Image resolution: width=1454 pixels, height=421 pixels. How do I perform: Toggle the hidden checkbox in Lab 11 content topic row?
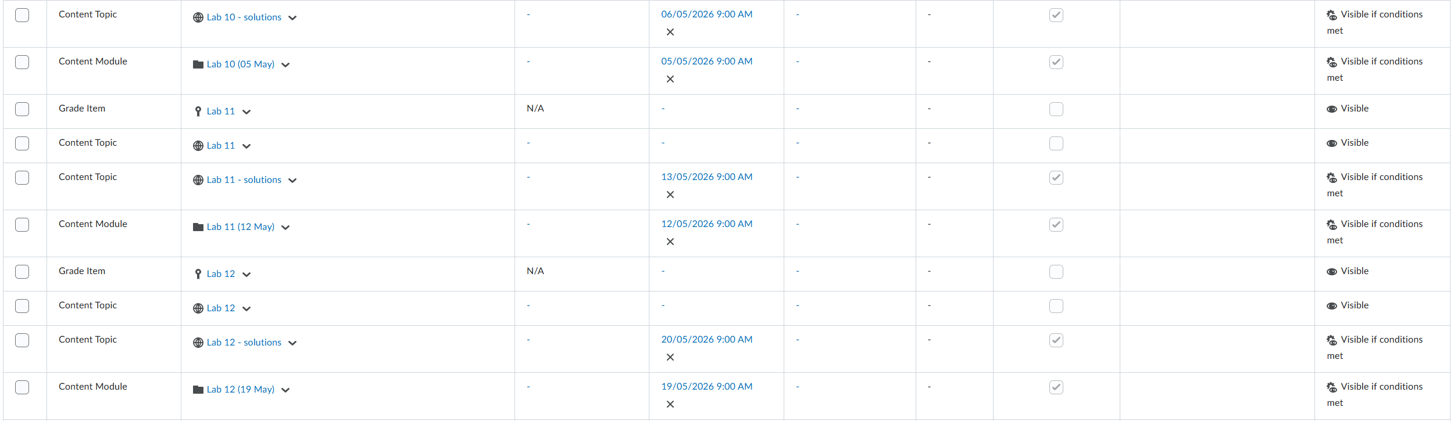[x=1056, y=143]
